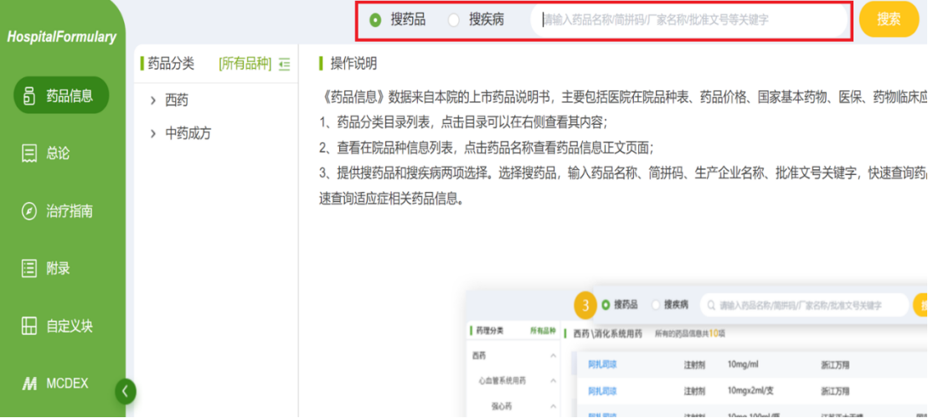928x418 pixels.
Task: Open the 附录 menu item
Action: coord(58,269)
